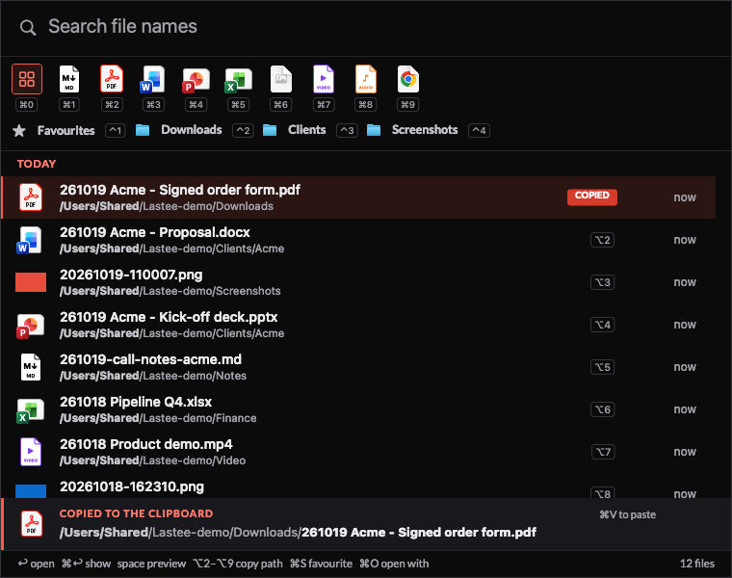
Task: Click the open hint in footer
Action: point(36,564)
